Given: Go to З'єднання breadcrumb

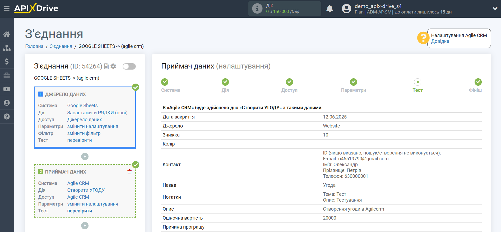Looking at the screenshot, I should pyautogui.click(x=61, y=46).
